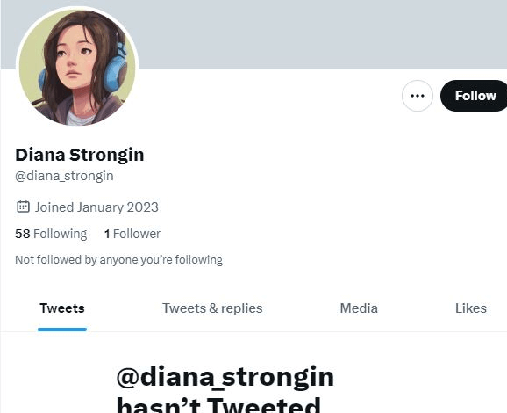Open the 1 Follower list
This screenshot has height=413, width=507.
(132, 234)
